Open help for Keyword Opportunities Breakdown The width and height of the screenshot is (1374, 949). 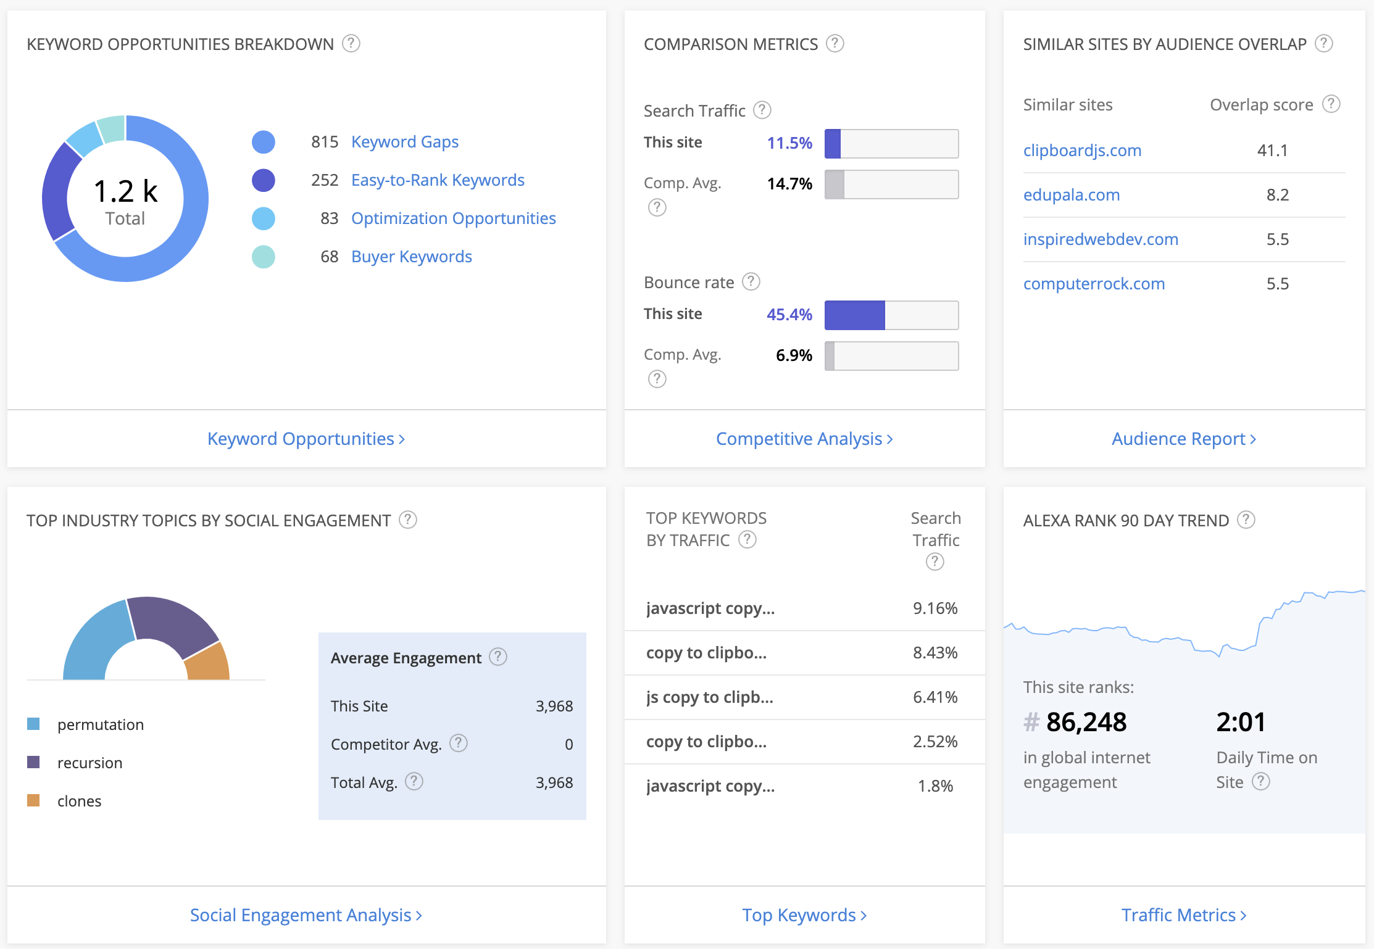(x=351, y=43)
